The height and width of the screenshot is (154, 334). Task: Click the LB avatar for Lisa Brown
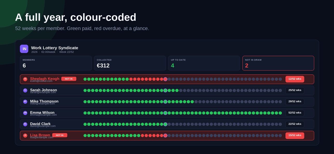[25, 135]
